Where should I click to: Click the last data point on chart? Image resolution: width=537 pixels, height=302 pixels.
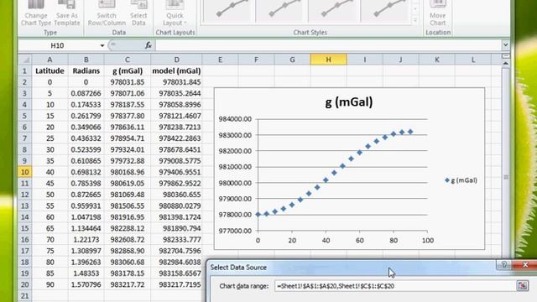click(x=410, y=132)
